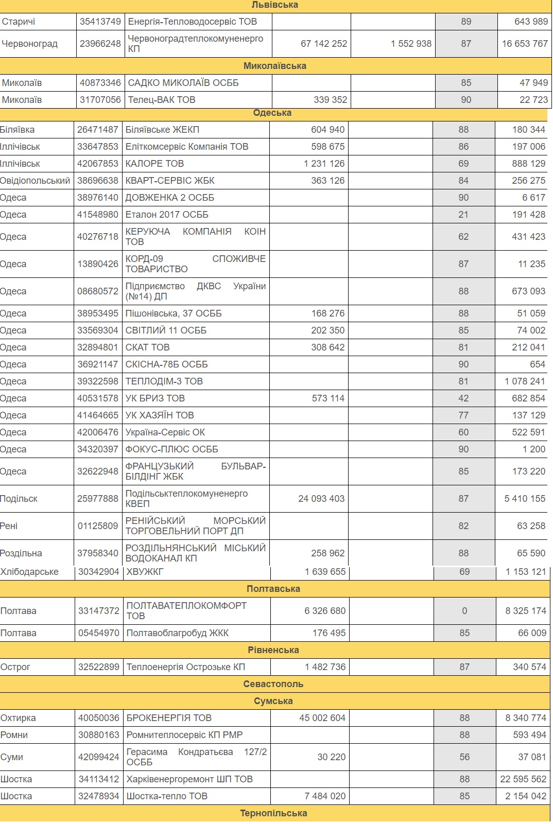Click УК ХАЗЯЇН ТОВ cell
553x824 pixels.
click(x=196, y=415)
